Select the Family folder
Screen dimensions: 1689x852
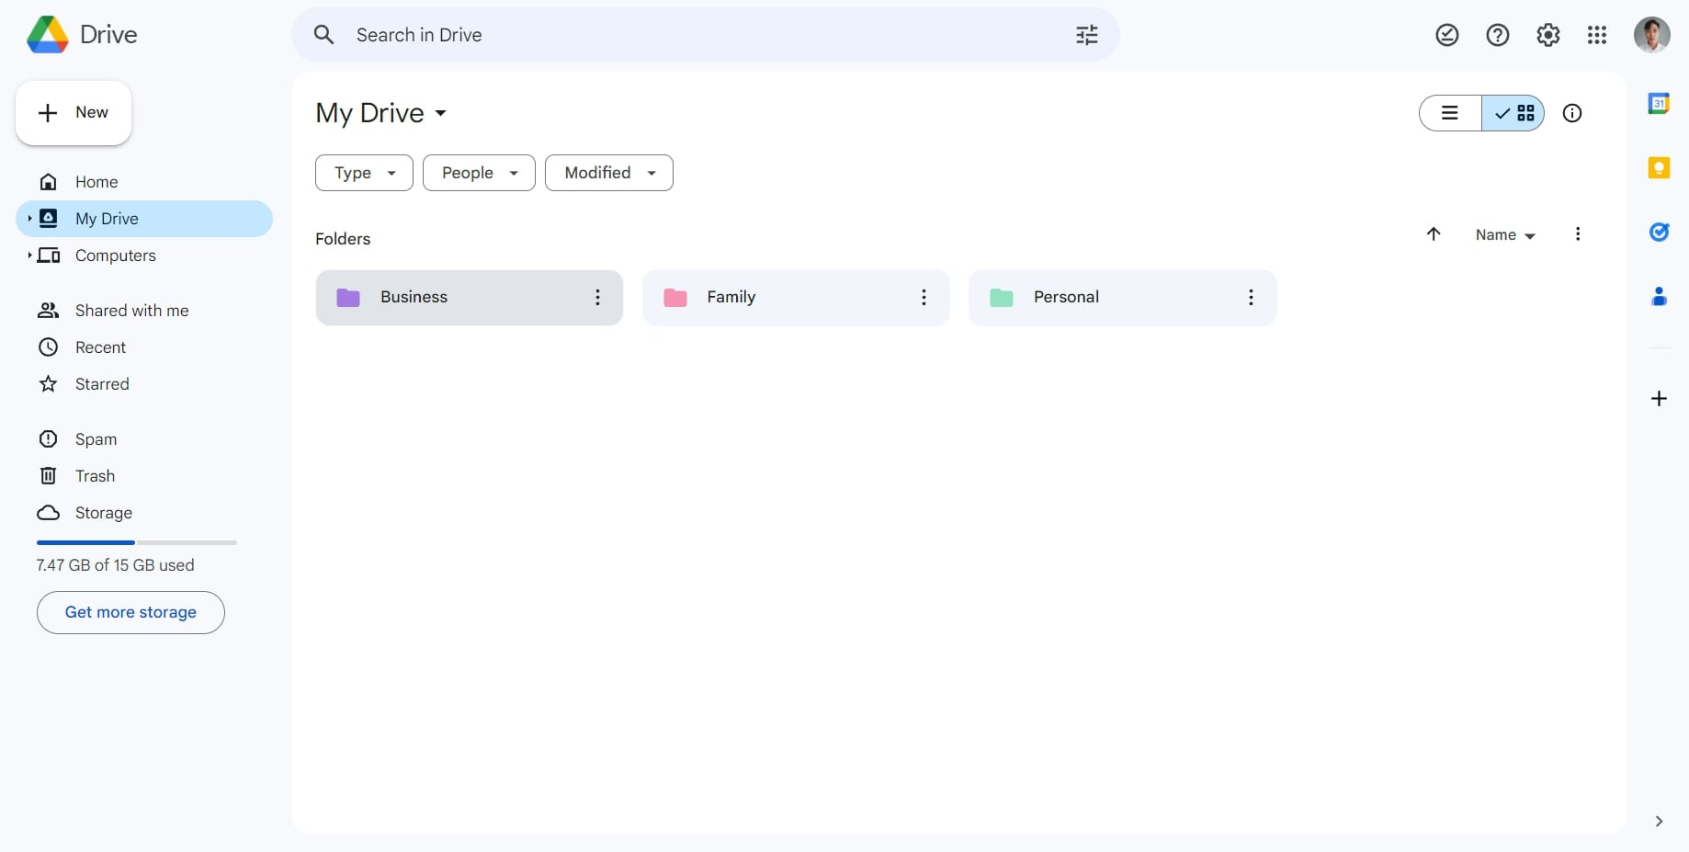pyautogui.click(x=796, y=297)
